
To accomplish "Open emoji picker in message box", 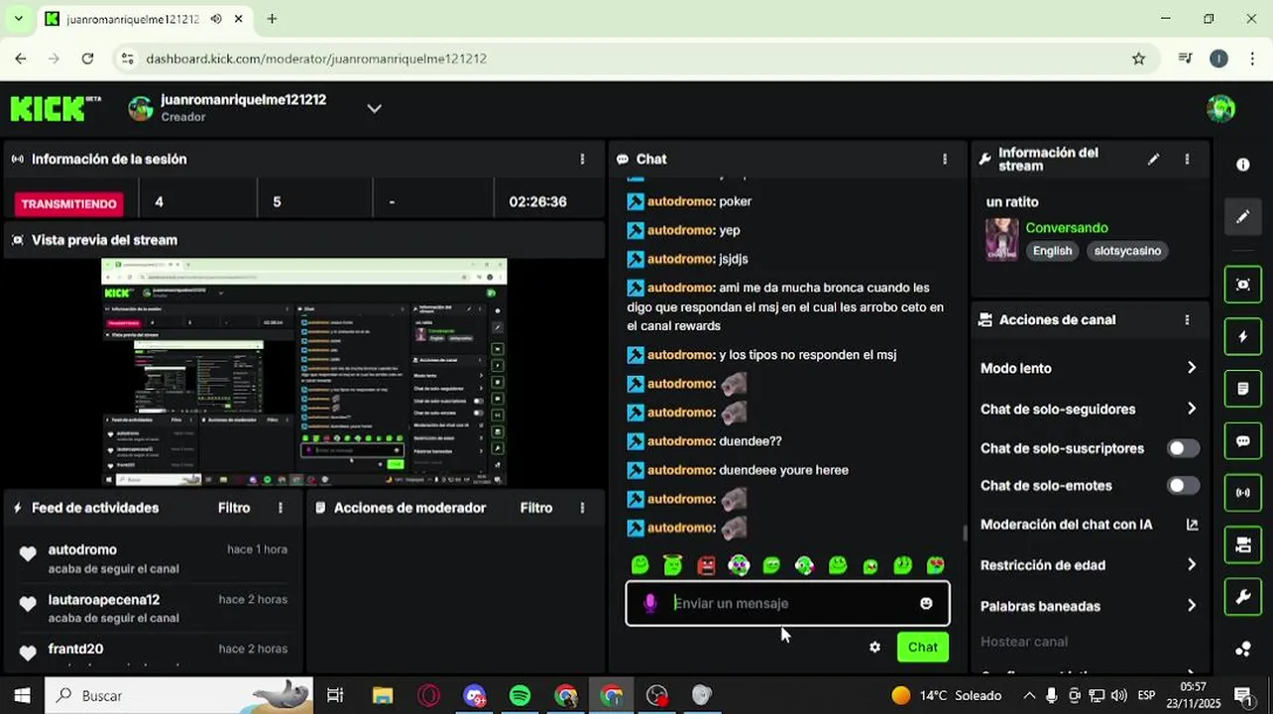I will pos(926,603).
